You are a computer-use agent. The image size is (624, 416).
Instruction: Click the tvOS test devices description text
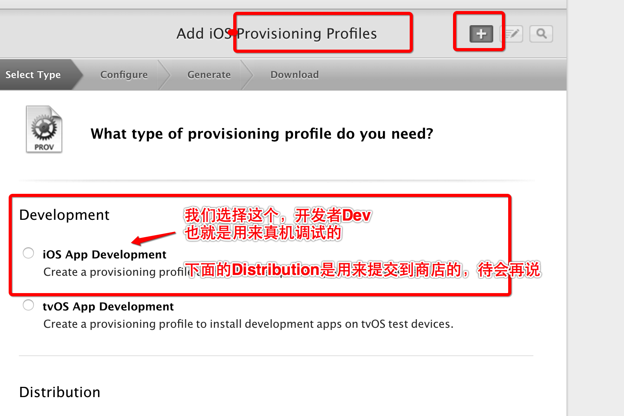[249, 324]
